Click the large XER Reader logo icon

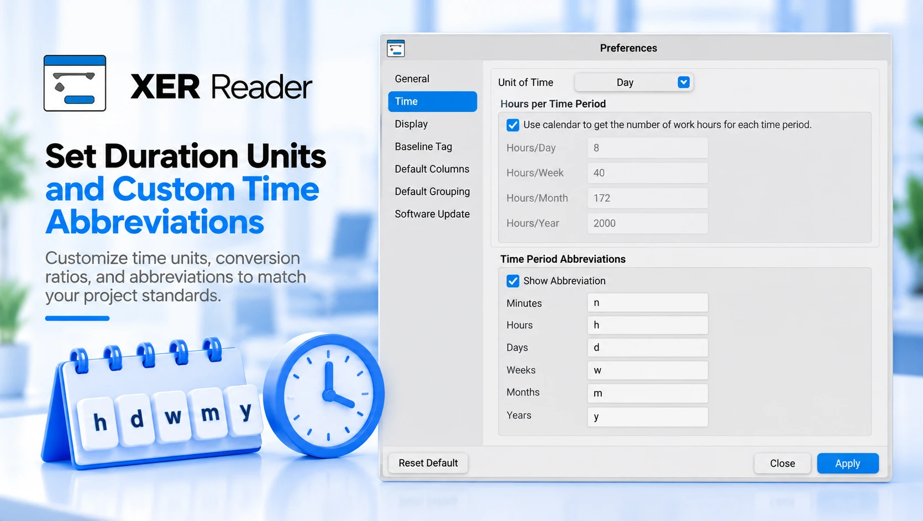[75, 83]
